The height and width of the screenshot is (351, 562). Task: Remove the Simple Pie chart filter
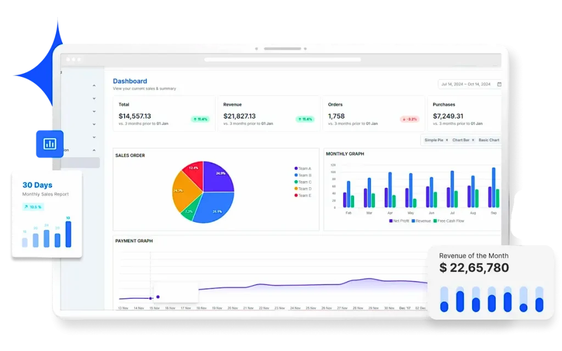point(447,140)
